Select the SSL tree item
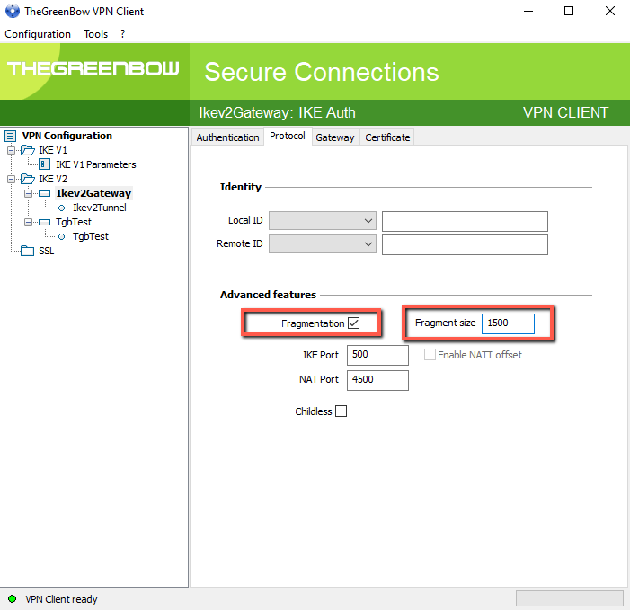This screenshot has width=630, height=610. (46, 251)
